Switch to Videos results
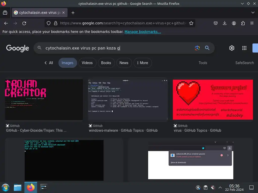 click(87, 63)
